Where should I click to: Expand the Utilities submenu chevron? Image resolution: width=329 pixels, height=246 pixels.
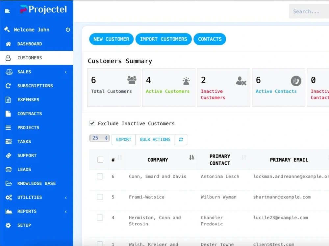[x=66, y=197]
